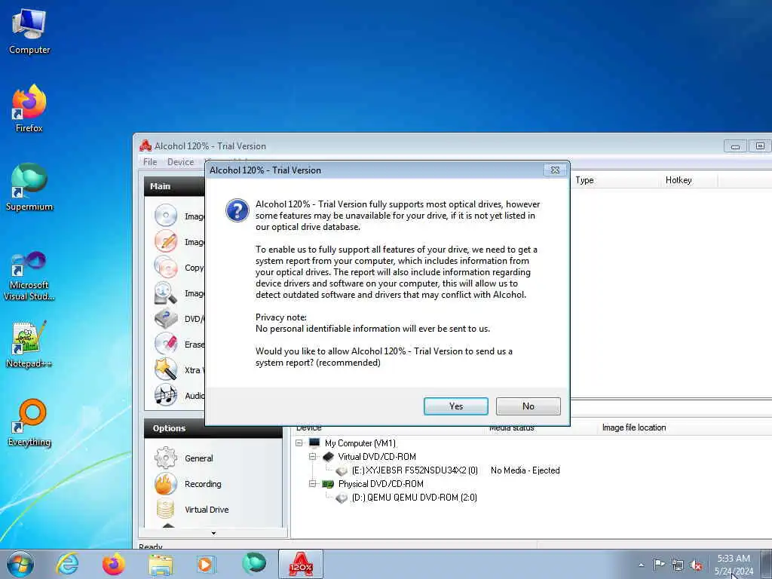Image resolution: width=772 pixels, height=579 pixels.
Task: Click the sidebar scroll-down arrow
Action: (213, 533)
